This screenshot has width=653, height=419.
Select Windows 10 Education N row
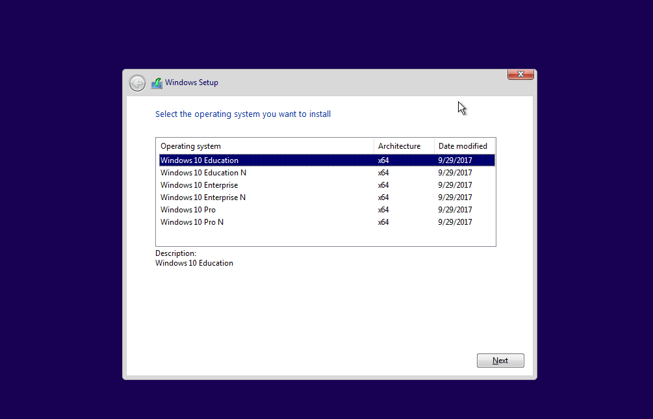pyautogui.click(x=327, y=173)
